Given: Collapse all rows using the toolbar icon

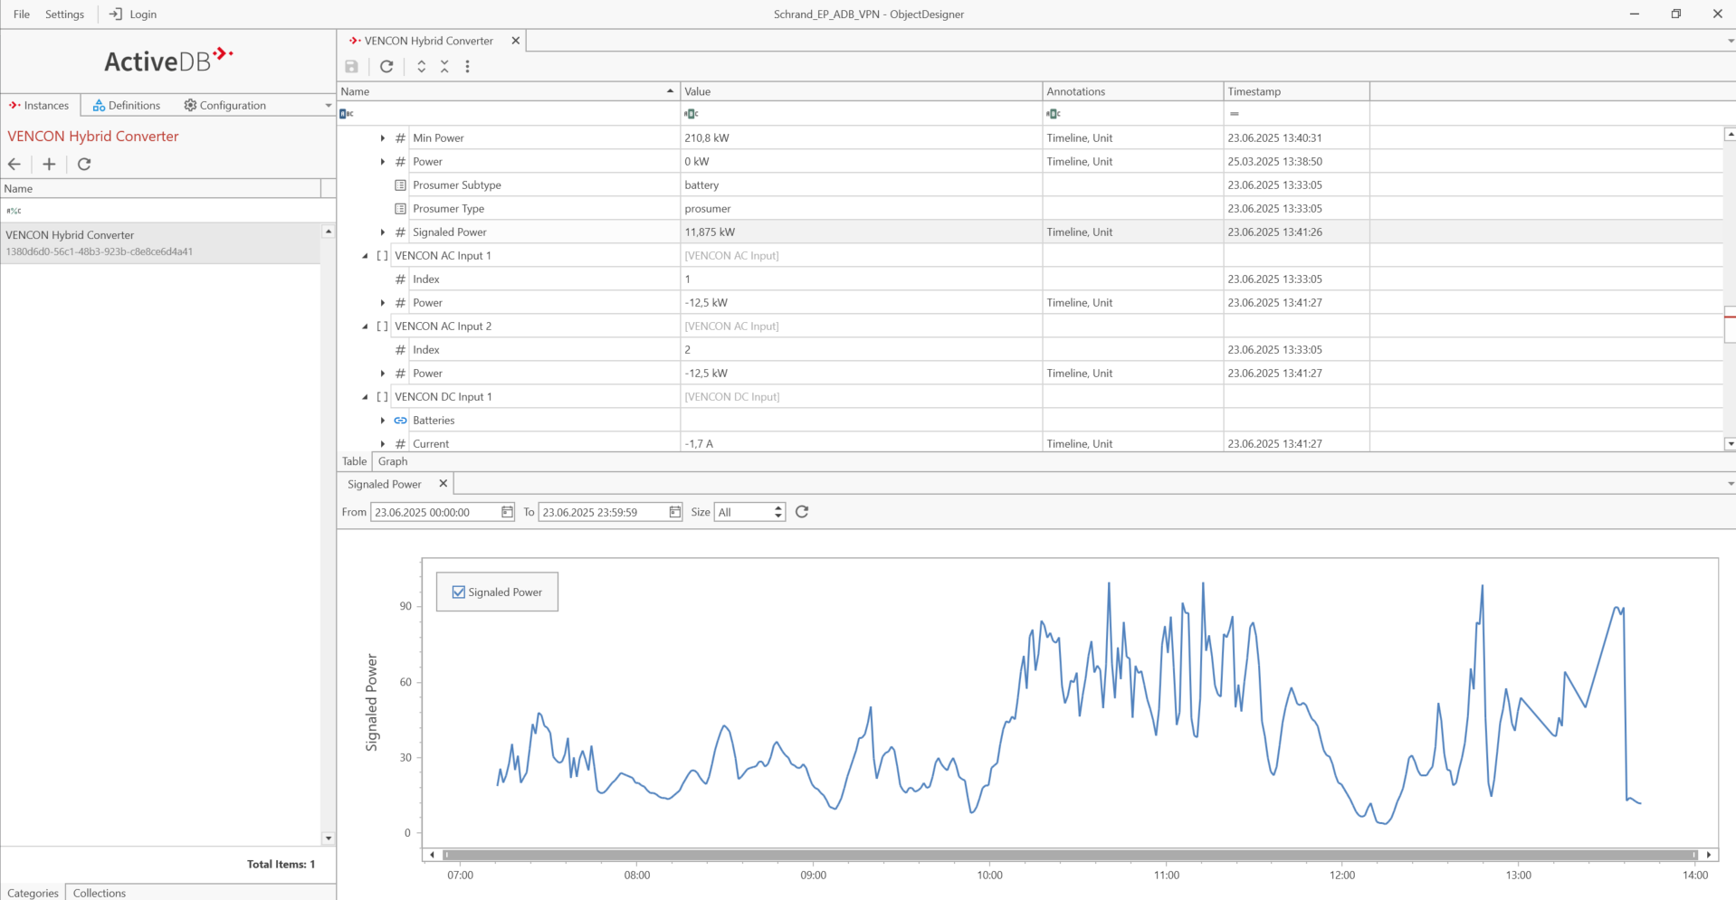Looking at the screenshot, I should point(444,66).
